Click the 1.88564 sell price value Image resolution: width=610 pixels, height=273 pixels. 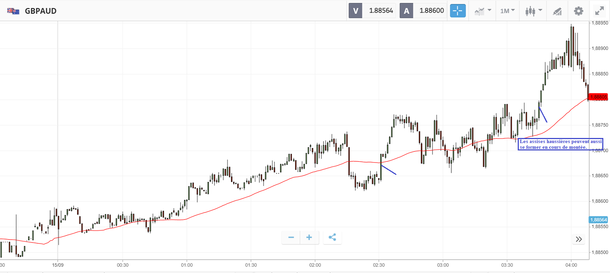point(381,11)
